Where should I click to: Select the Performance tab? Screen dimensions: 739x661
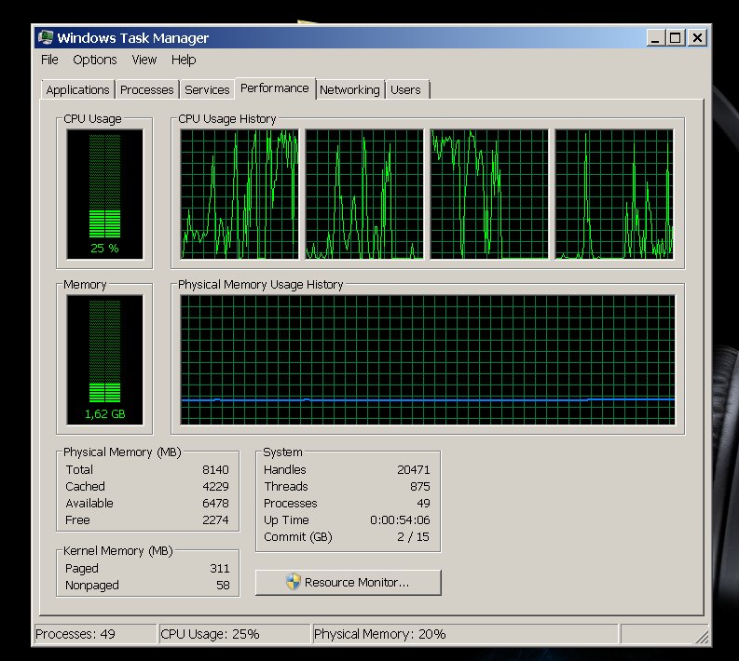(x=274, y=88)
